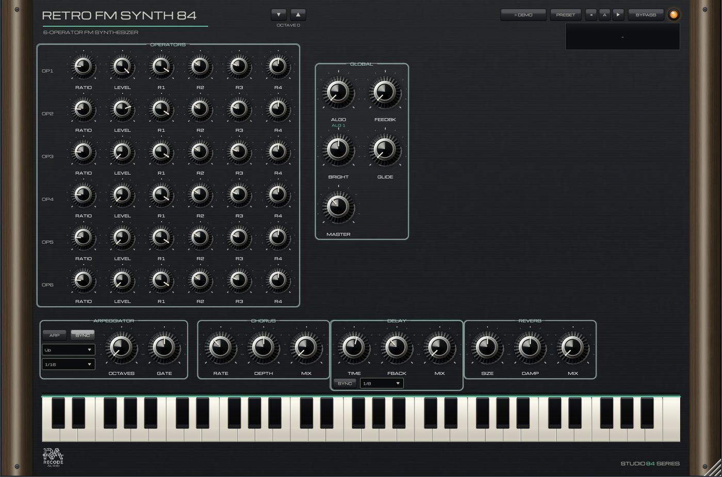The image size is (722, 477).
Task: Open the arpeggiator Up mode dropdown
Action: [68, 350]
